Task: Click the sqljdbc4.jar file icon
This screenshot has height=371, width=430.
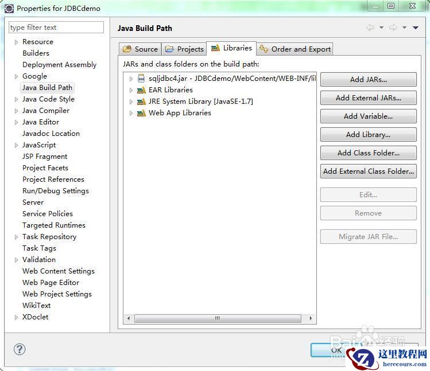Action: pos(141,79)
